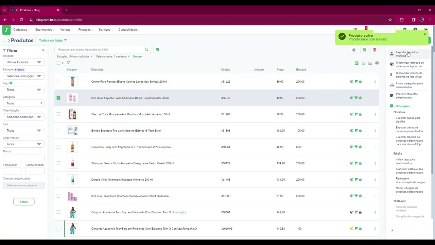Click the bag icon for Bomba Extratora row
435x245 pixels.
tap(360, 131)
